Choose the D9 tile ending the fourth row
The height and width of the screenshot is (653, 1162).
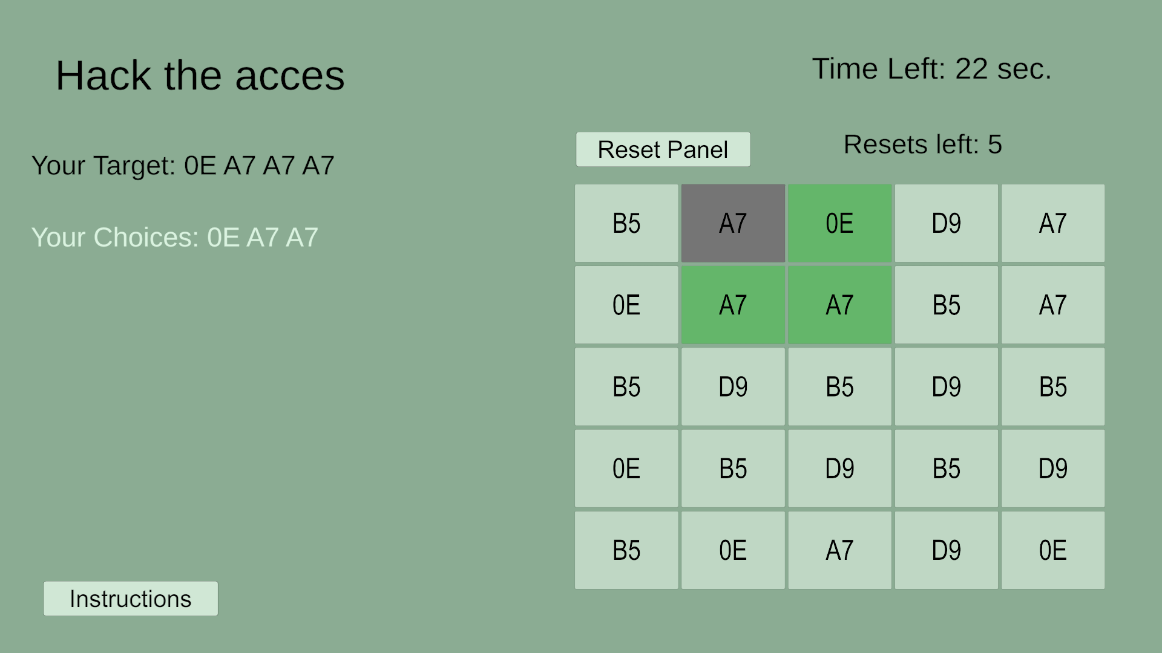(1052, 469)
